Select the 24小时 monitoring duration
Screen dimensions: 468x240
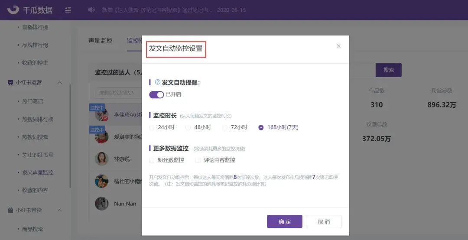click(x=152, y=127)
